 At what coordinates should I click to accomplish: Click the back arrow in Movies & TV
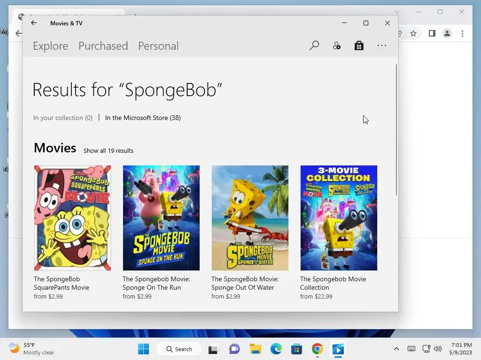[x=34, y=23]
